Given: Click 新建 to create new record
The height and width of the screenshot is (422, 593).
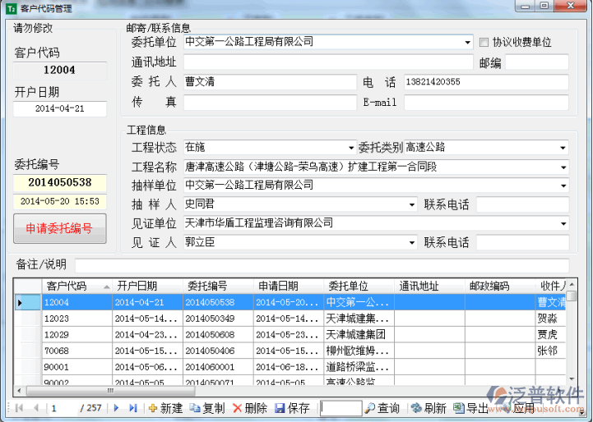Looking at the screenshot, I should point(165,408).
